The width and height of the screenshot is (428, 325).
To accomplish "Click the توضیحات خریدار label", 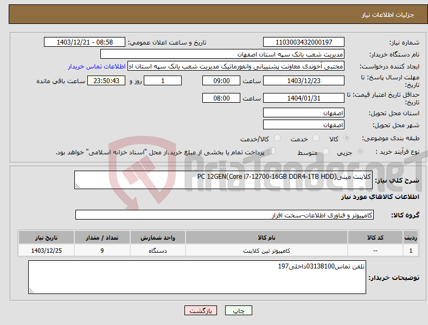I will pyautogui.click(x=394, y=278).
